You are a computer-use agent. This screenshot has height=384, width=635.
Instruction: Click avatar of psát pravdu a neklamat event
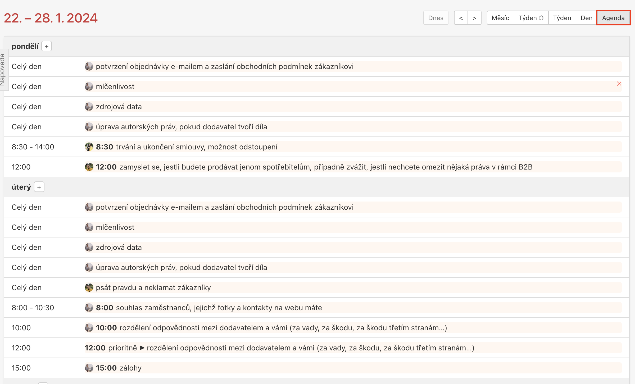click(89, 287)
